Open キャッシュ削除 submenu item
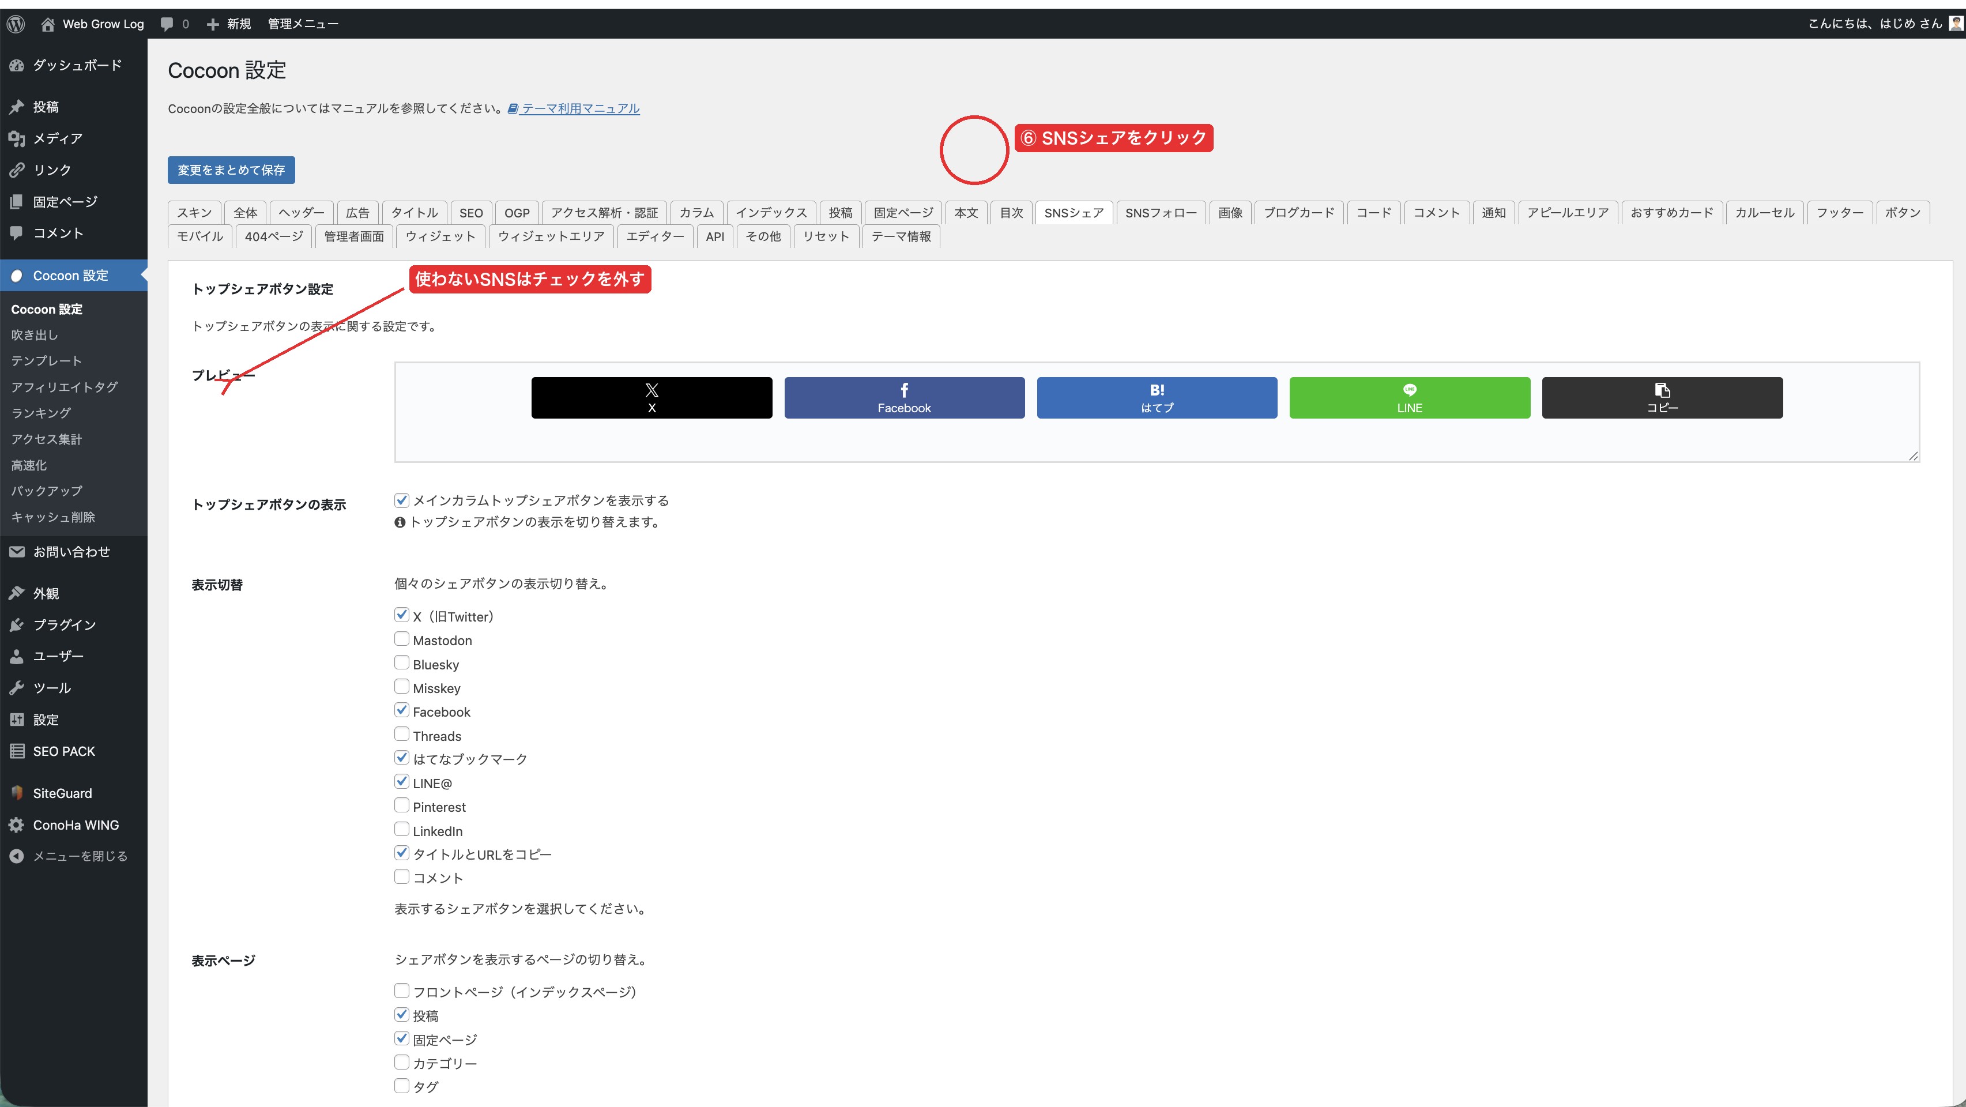1966x1107 pixels. tap(54, 517)
